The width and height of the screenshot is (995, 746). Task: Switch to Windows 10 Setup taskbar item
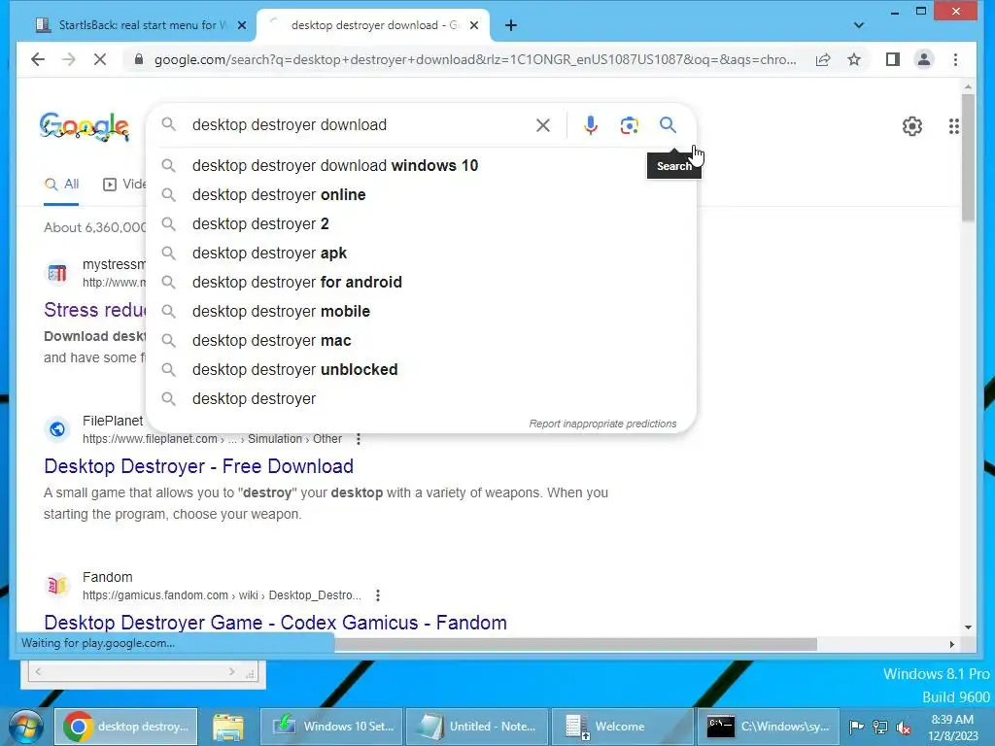pyautogui.click(x=331, y=727)
